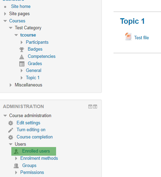Collapse the Users section arrow
This screenshot has height=177, width=161.
(x=11, y=144)
